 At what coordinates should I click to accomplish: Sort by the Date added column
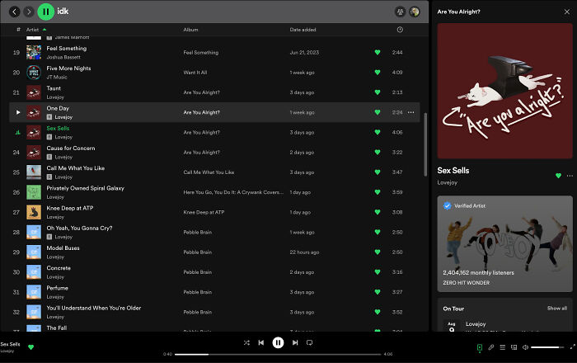click(x=304, y=30)
